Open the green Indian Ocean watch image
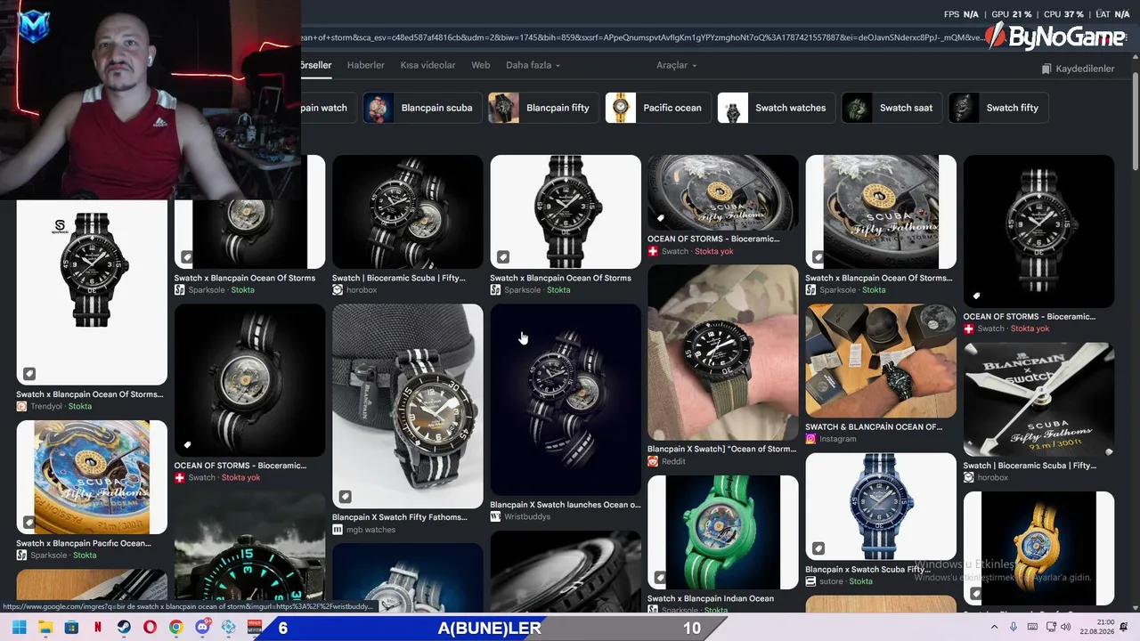1140x641 pixels. [723, 532]
